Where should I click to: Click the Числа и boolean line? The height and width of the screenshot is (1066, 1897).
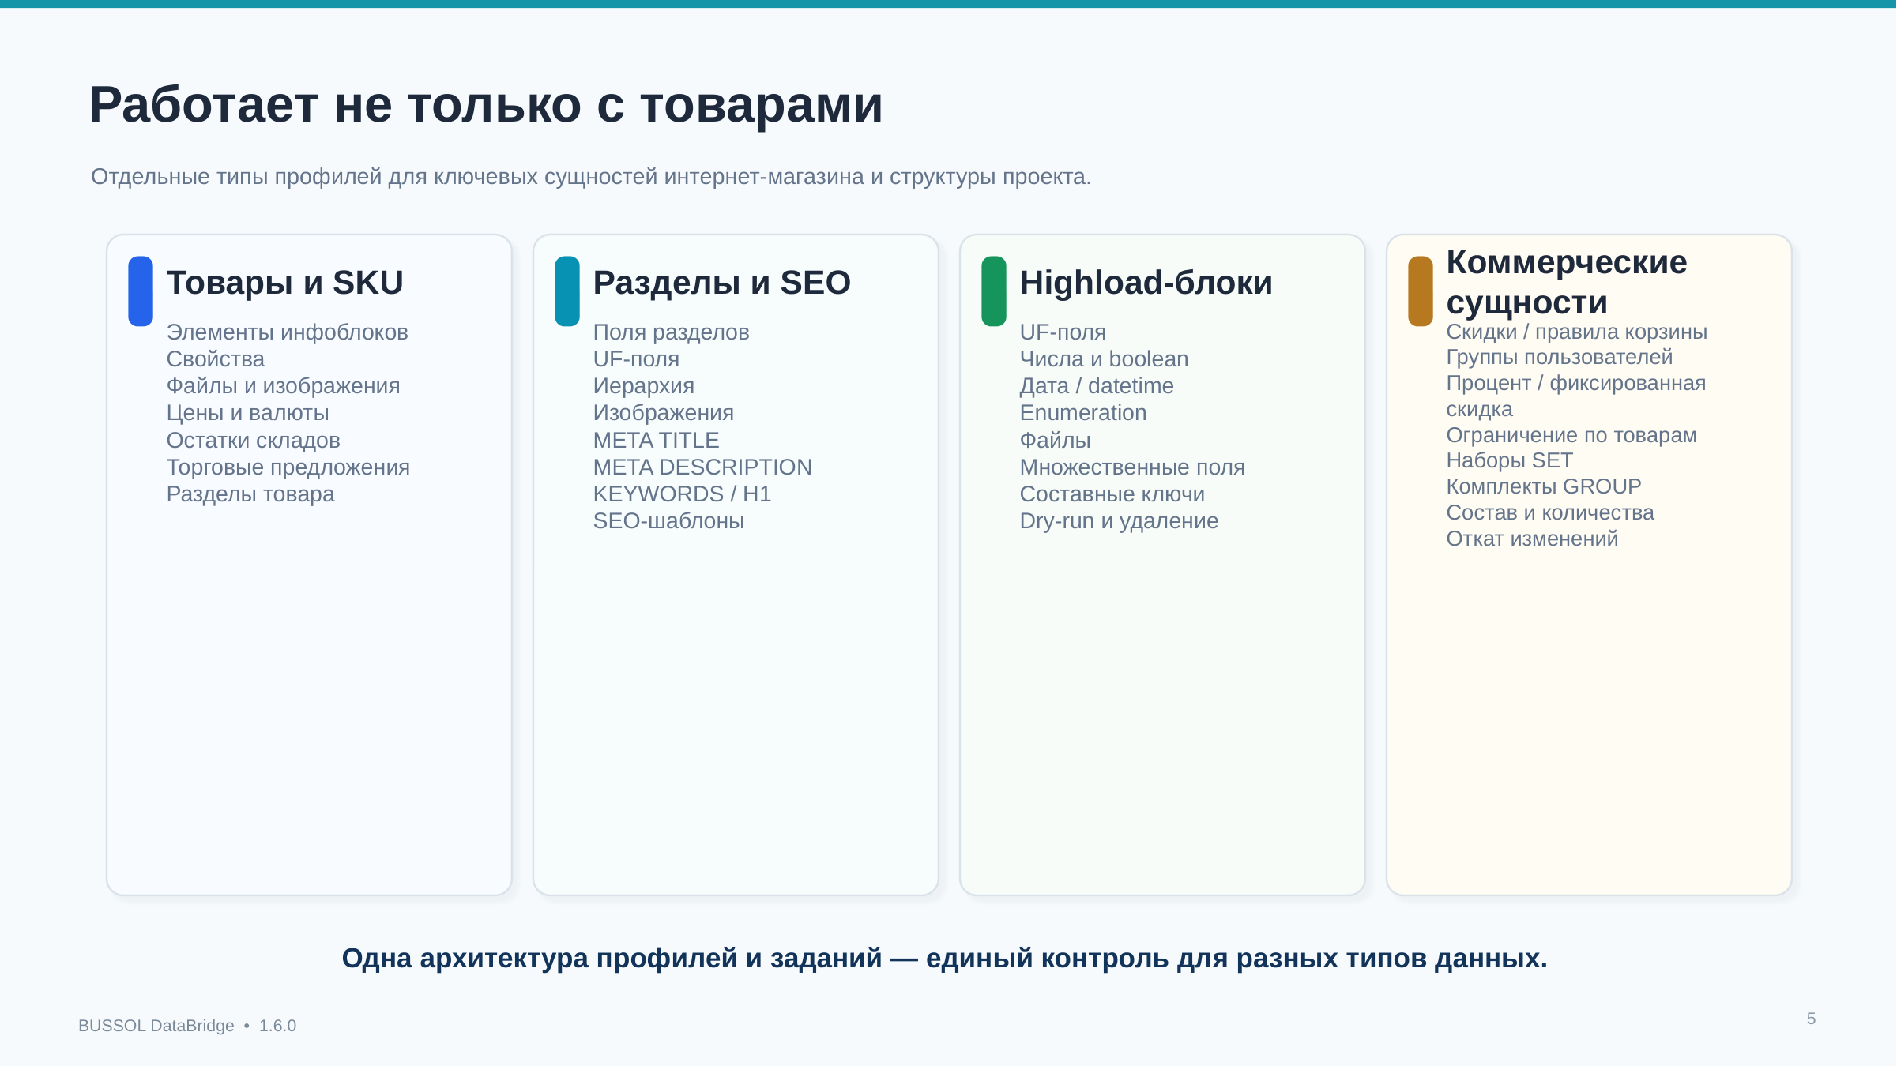pos(1104,359)
